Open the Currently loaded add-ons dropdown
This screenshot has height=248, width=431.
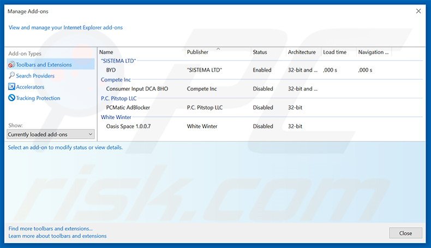click(x=51, y=134)
